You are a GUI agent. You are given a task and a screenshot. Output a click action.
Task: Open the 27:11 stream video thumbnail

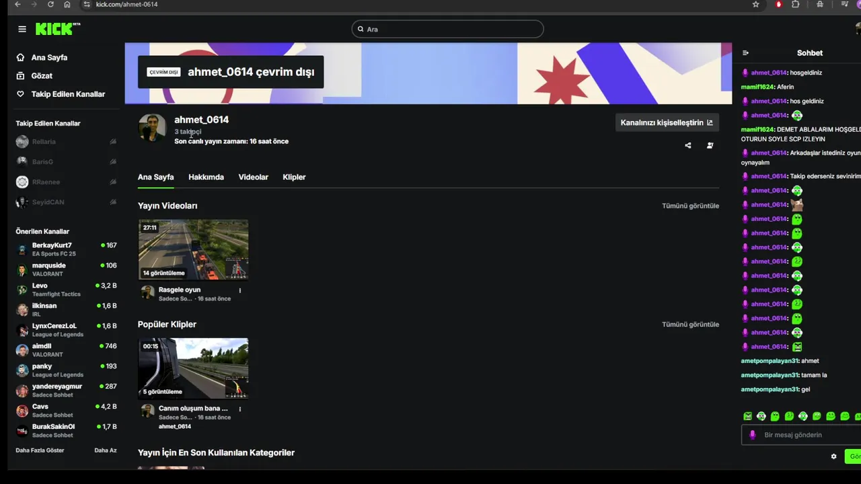coord(193,249)
